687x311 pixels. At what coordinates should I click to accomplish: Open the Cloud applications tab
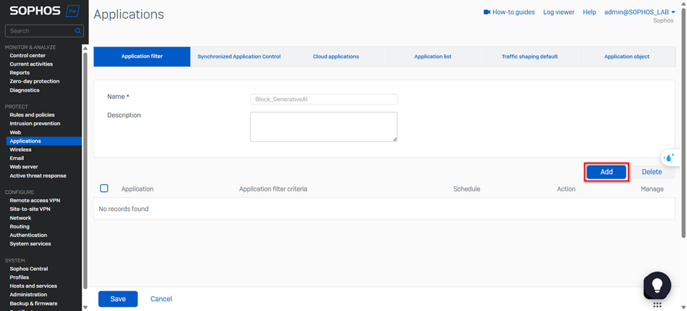point(335,56)
